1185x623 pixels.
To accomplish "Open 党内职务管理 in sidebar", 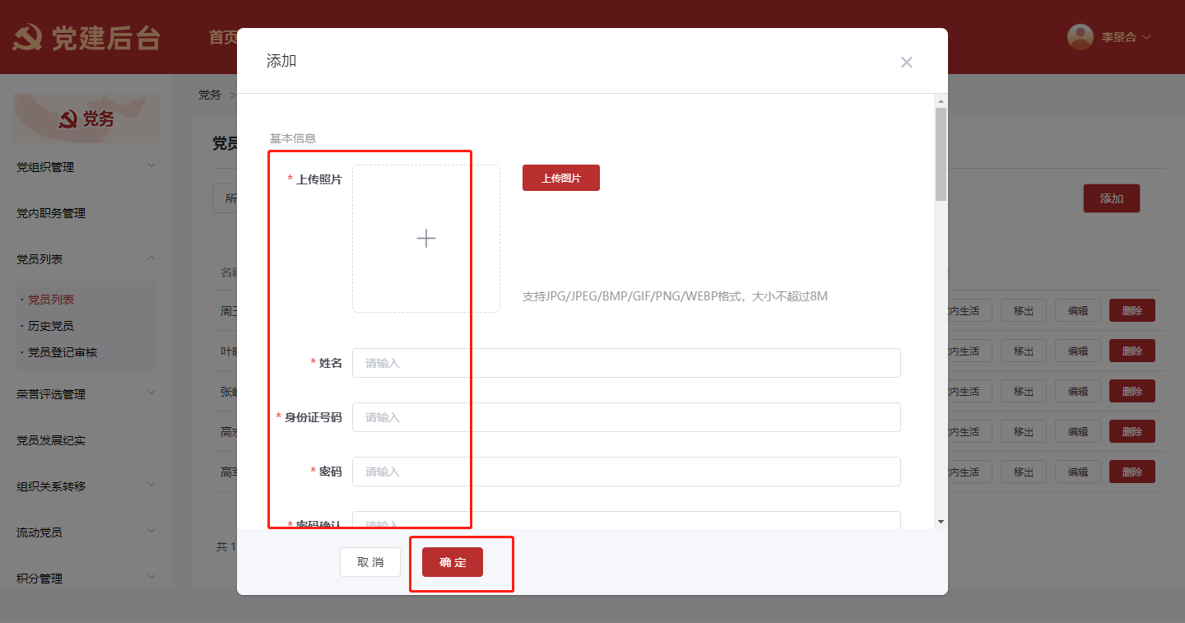I will (x=51, y=213).
